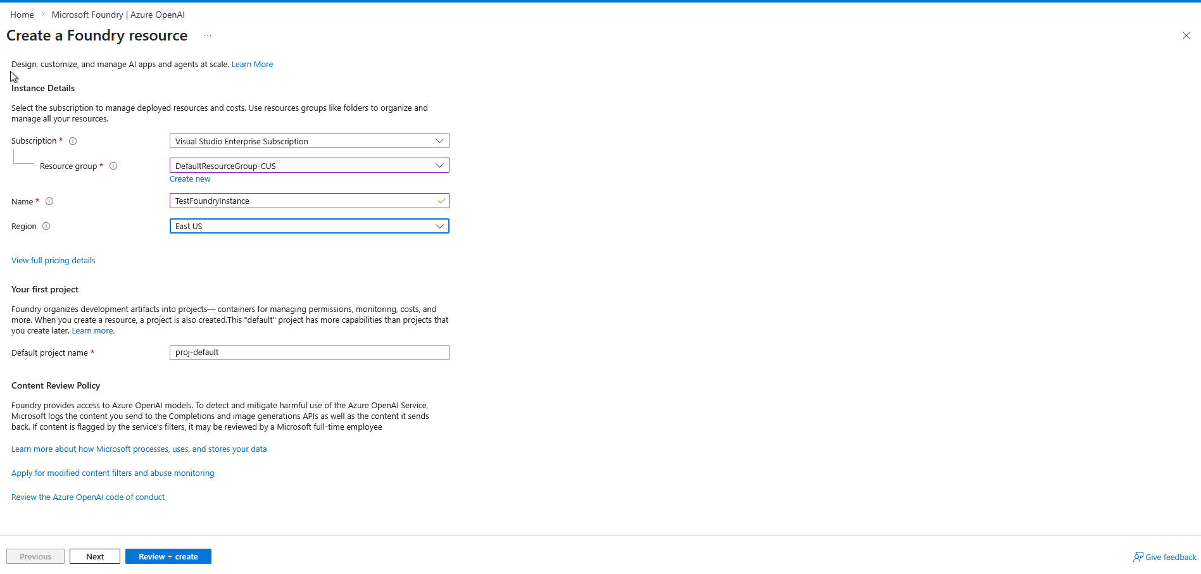Open the Region info icon
Screen dimensions: 1201x574
click(46, 226)
